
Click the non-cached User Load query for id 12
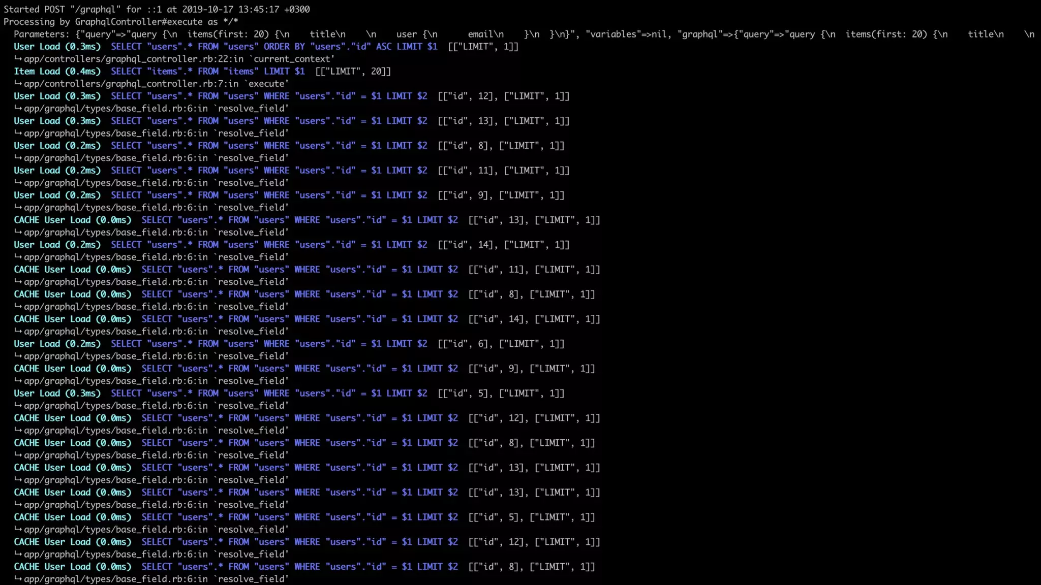[269, 96]
